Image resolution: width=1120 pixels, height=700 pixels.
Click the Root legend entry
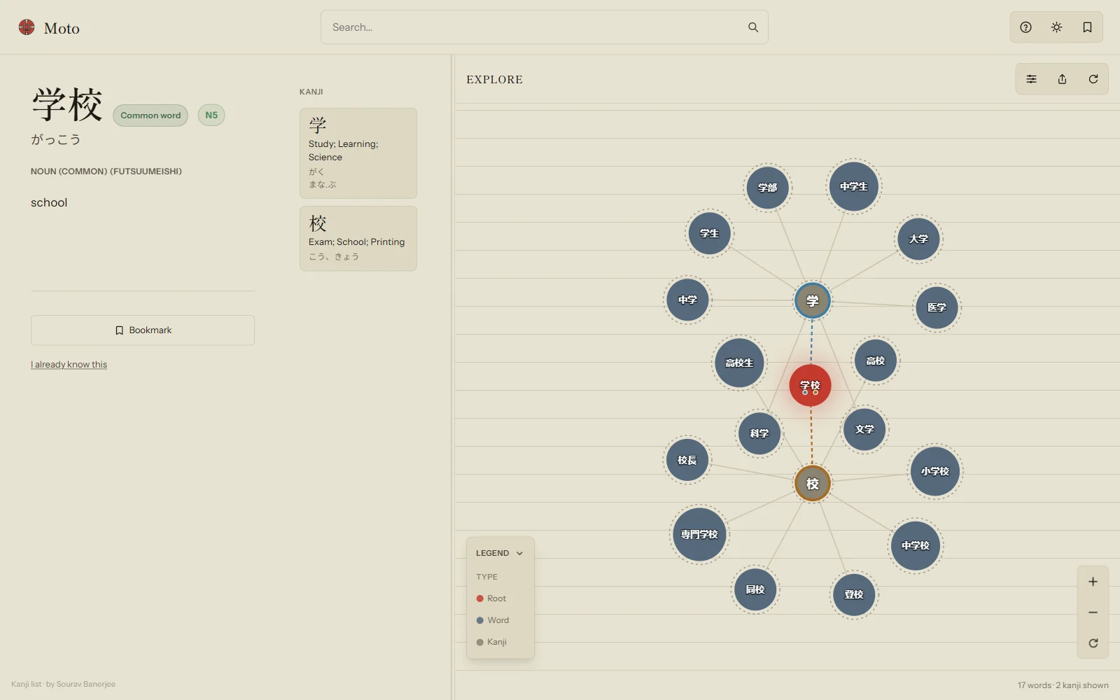pos(491,598)
